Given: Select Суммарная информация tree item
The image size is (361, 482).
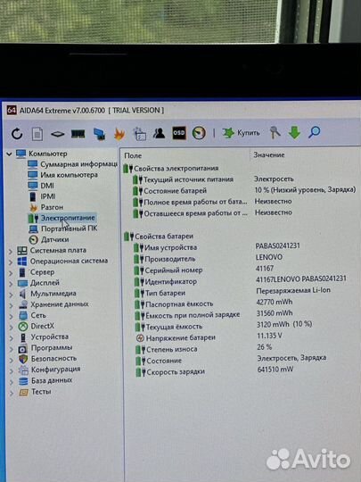Looking at the screenshot, I should click(72, 164).
